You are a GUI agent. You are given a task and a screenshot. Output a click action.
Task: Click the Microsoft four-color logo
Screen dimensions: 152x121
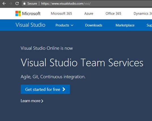tap(18, 14)
